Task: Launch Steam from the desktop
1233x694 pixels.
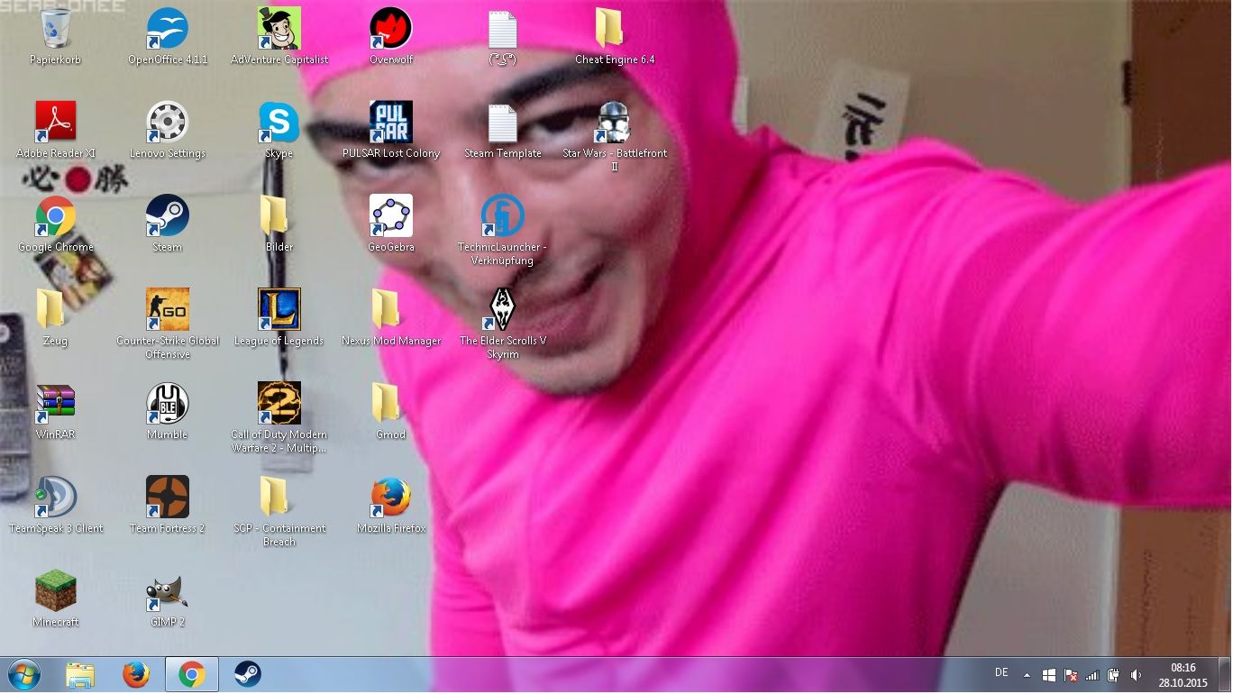Action: click(x=167, y=216)
